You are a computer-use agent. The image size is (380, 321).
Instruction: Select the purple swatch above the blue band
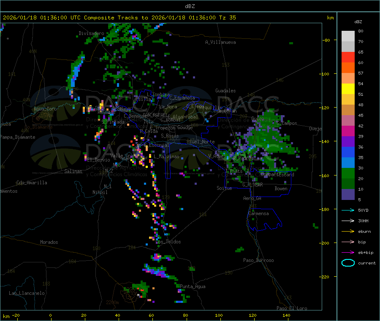tap(348, 142)
